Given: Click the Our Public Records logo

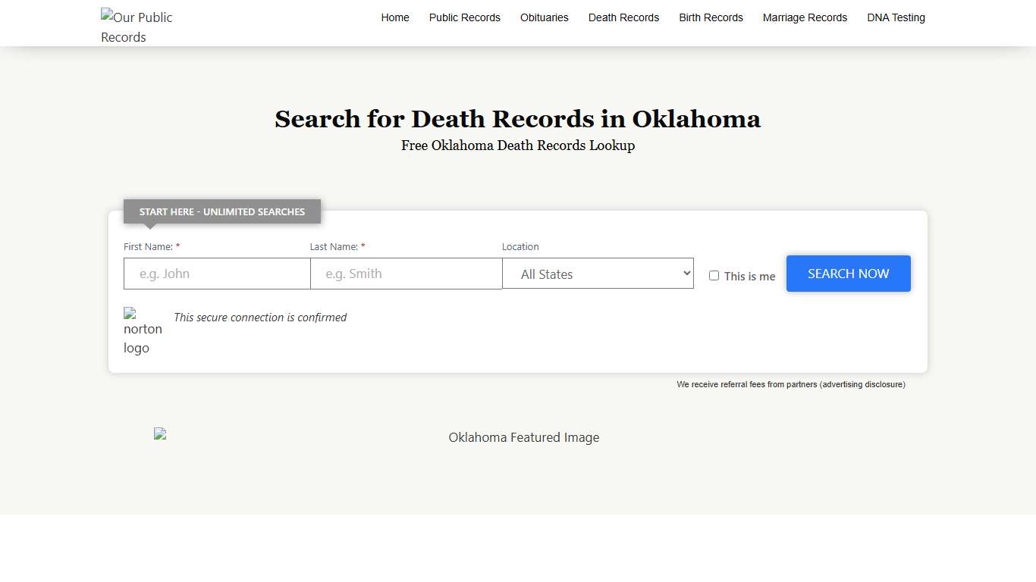Looking at the screenshot, I should (x=137, y=27).
